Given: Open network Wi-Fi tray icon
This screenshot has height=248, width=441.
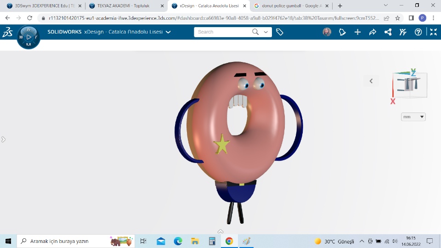Looking at the screenshot, I should pyautogui.click(x=387, y=241).
